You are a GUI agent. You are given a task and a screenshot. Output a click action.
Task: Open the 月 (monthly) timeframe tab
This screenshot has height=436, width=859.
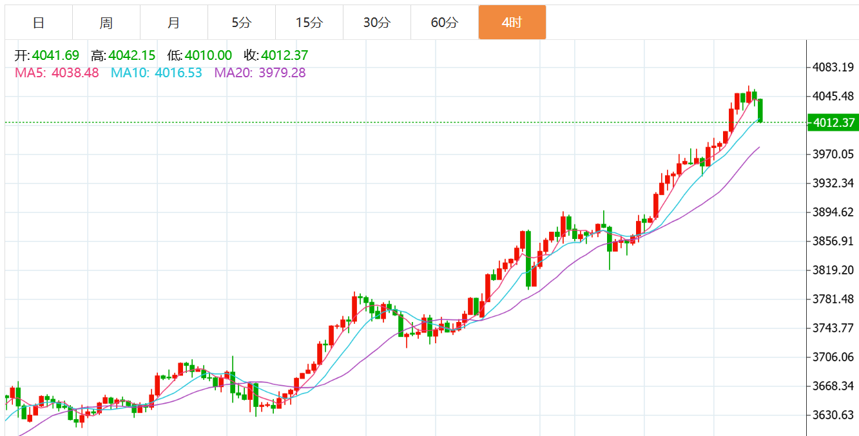point(174,23)
